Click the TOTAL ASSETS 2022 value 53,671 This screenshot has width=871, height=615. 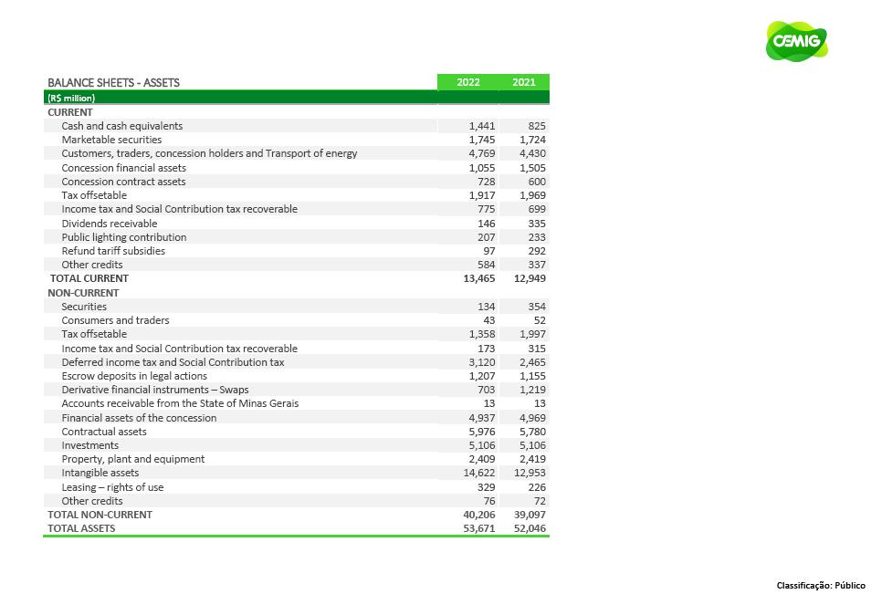pos(479,528)
